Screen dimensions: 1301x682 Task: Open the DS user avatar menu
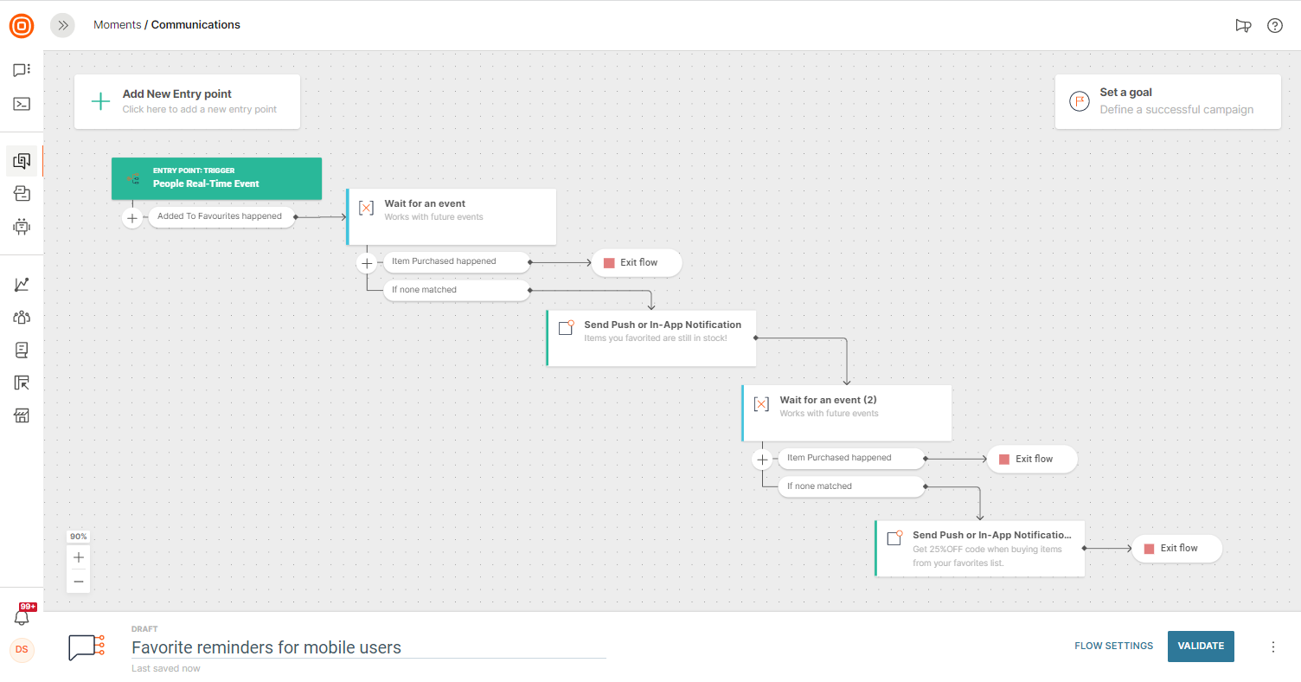point(22,649)
